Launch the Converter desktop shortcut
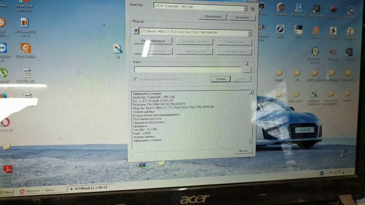The image size is (365, 205). point(281,9)
